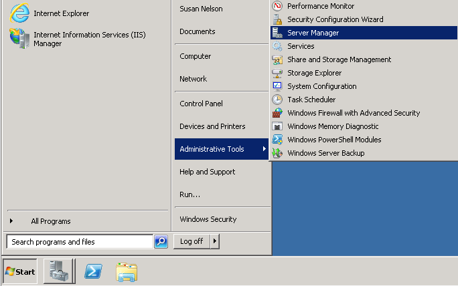Viewport: 458px width, 286px height.
Task: Open Windows PowerShell from the taskbar
Action: pos(94,271)
